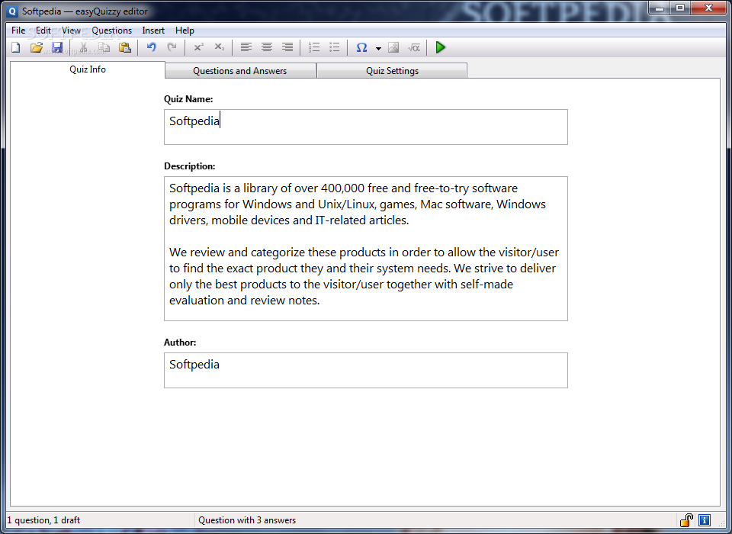Undo the last action

click(151, 47)
